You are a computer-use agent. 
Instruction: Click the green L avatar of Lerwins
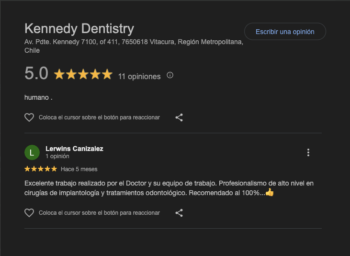click(32, 152)
